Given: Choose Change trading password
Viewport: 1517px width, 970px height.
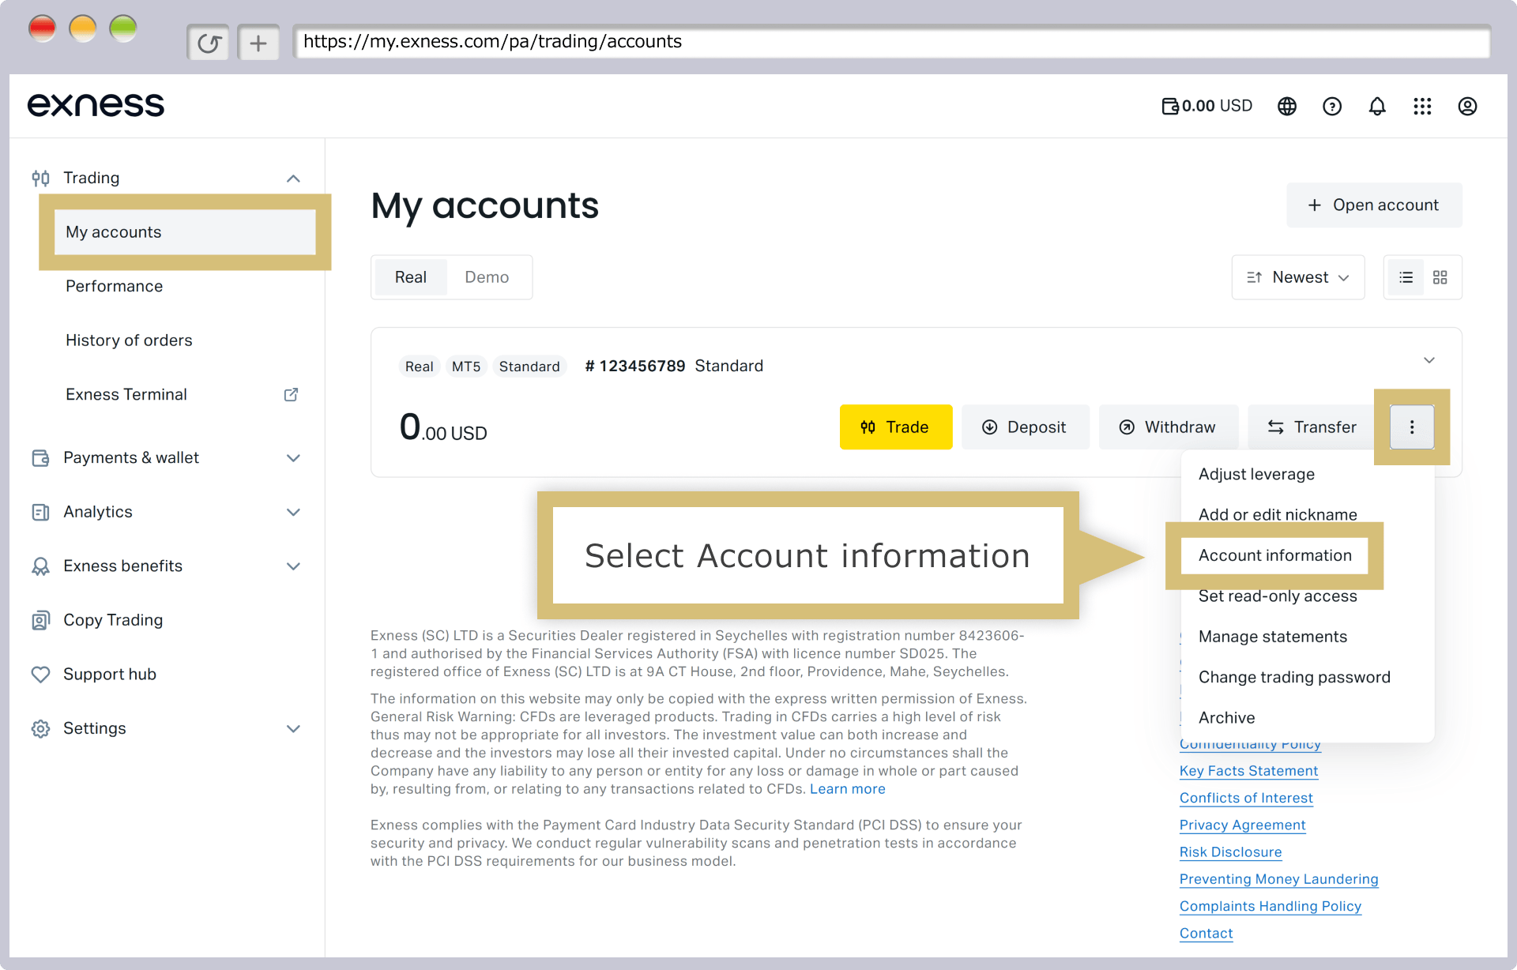Looking at the screenshot, I should pyautogui.click(x=1294, y=677).
